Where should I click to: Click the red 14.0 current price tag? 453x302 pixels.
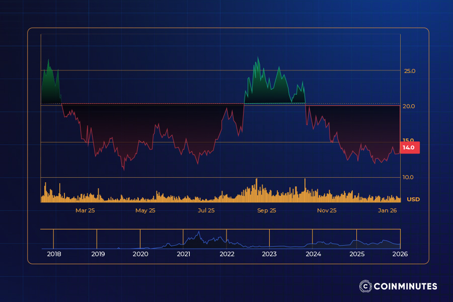tap(409, 147)
